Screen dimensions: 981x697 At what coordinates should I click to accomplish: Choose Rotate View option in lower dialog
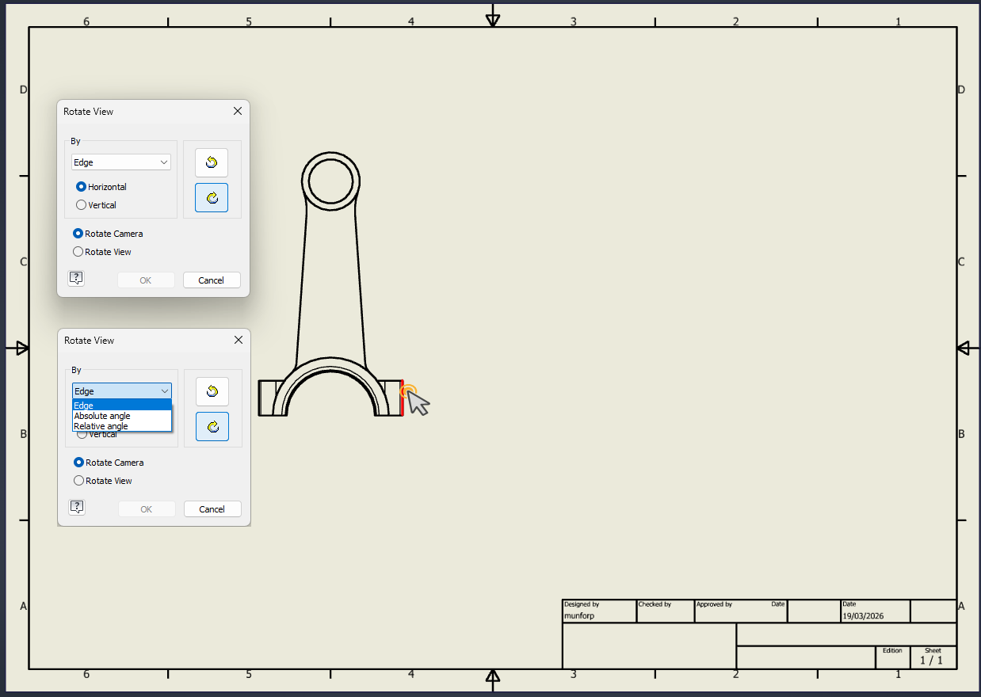click(103, 481)
